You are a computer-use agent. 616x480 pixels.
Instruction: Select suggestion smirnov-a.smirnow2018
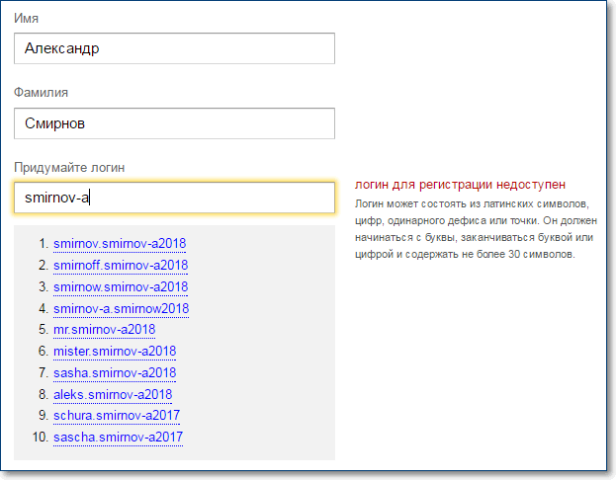point(121,308)
